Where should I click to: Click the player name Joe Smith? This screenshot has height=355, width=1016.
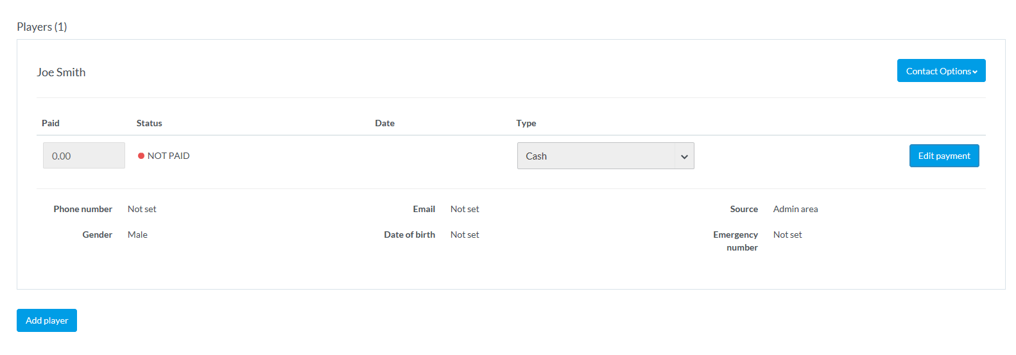tap(61, 72)
